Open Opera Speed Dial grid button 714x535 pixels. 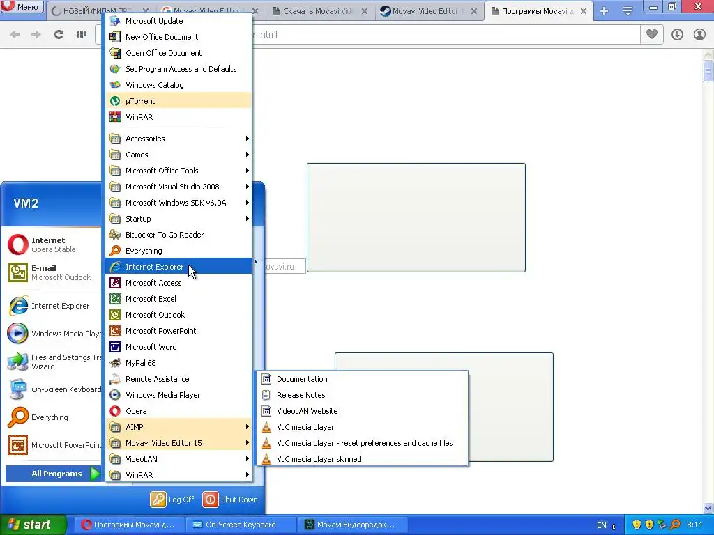(82, 35)
